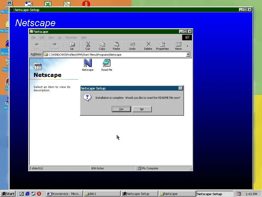Open the Go menu
This screenshot has height=197, width=262.
click(60, 37)
